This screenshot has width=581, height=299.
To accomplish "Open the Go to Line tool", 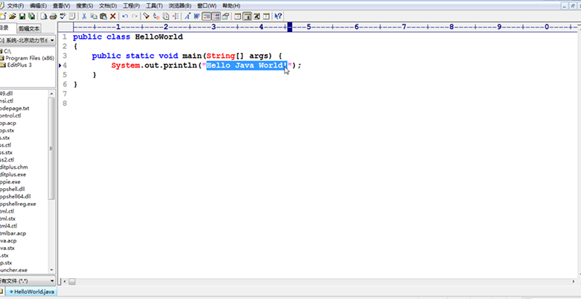I will [175, 16].
